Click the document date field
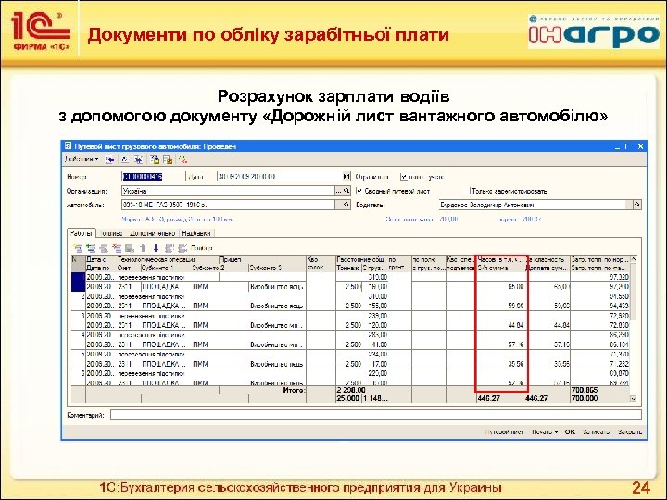667x500 pixels. [280, 177]
